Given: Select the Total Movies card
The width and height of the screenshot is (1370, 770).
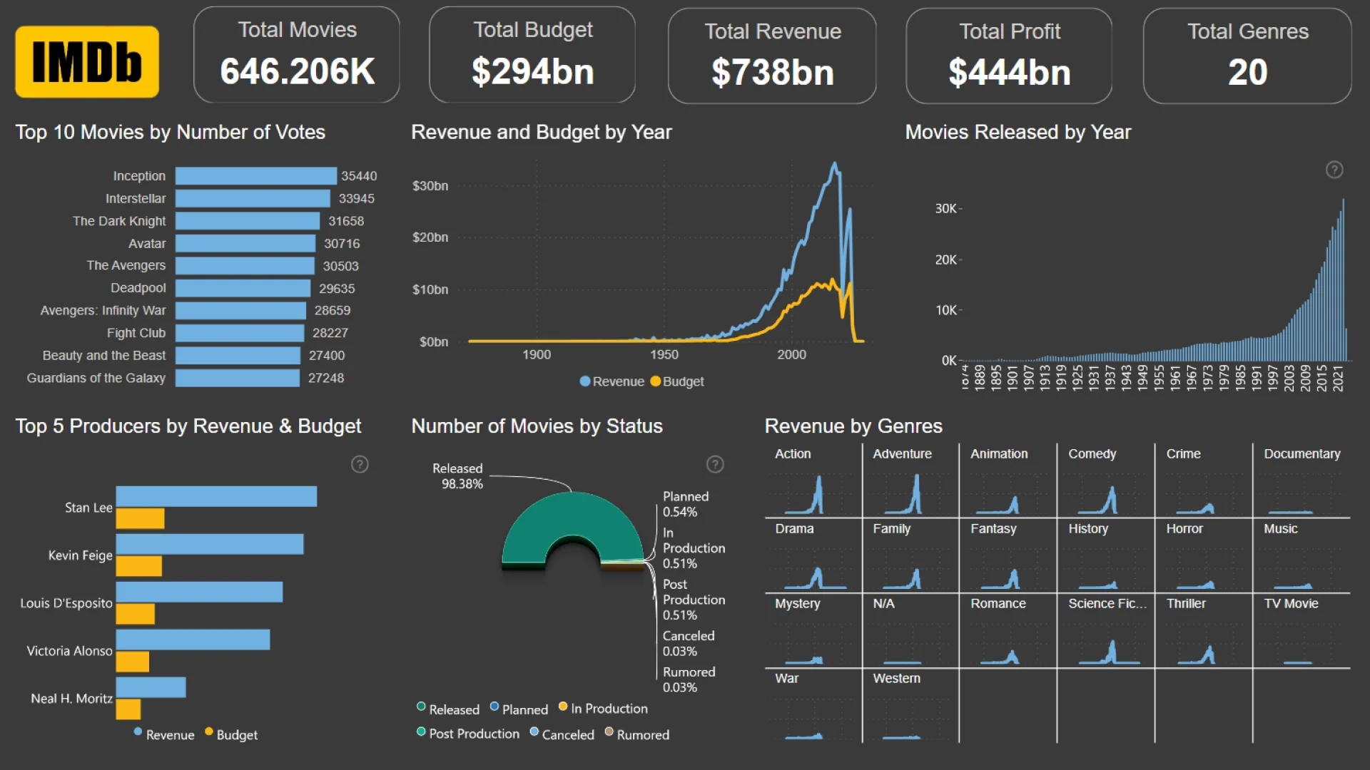Looking at the screenshot, I should pyautogui.click(x=297, y=55).
